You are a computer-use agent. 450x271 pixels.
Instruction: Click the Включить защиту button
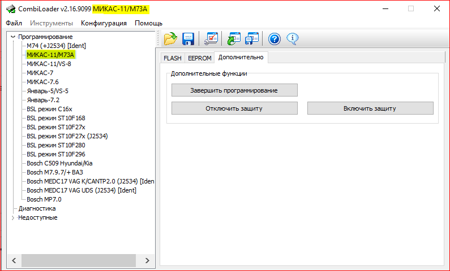(370, 108)
